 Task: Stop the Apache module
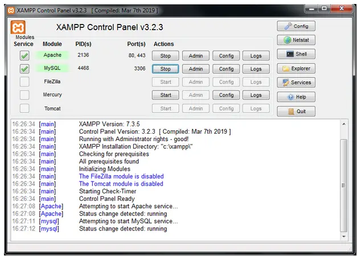click(166, 56)
